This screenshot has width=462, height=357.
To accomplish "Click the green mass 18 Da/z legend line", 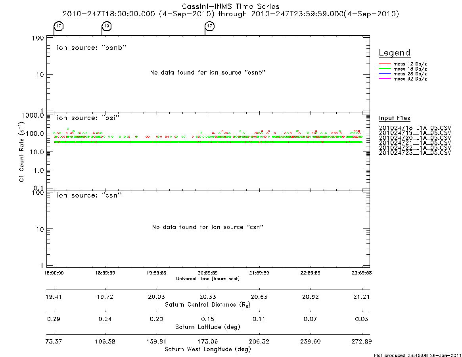I will tap(385, 69).
